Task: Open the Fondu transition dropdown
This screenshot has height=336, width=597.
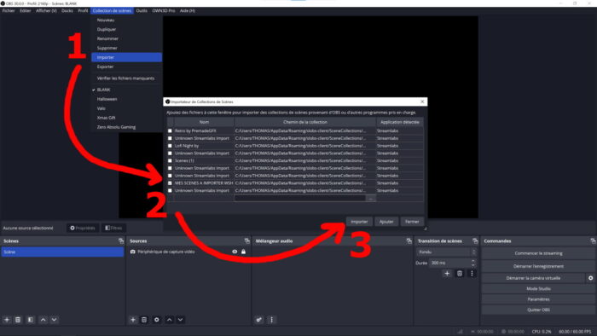Action: [446, 252]
